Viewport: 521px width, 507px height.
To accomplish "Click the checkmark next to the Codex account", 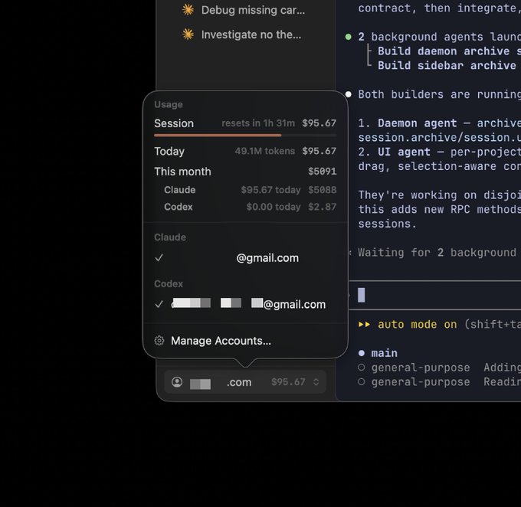I will [159, 304].
